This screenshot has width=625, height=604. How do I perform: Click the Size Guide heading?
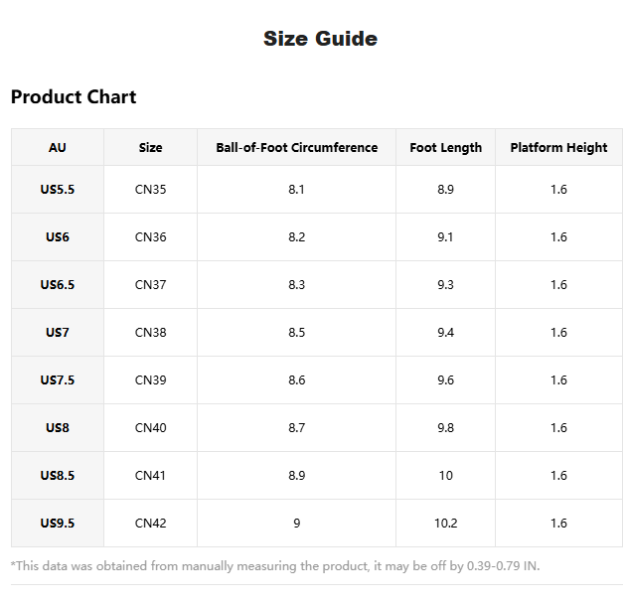(320, 39)
